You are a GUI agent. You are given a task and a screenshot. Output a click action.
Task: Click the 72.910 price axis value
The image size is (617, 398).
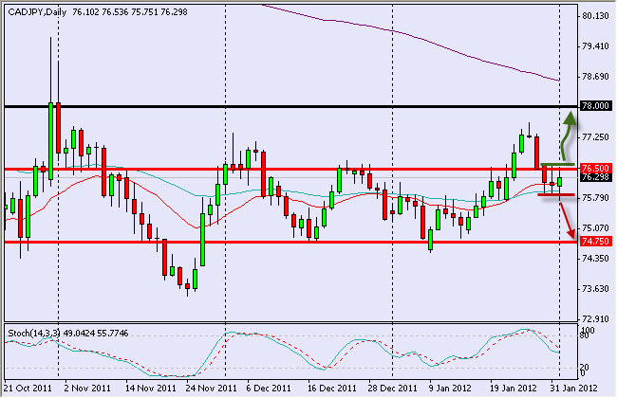[595, 318]
